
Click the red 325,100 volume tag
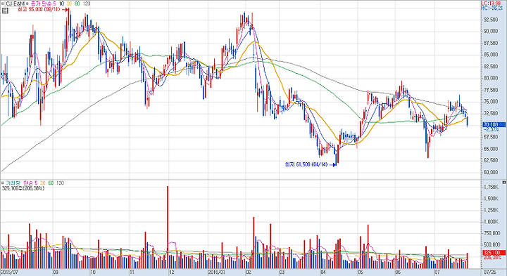coord(494,253)
